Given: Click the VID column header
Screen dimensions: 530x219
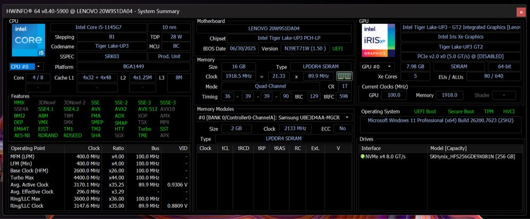Looking at the screenshot, I should pos(176,148).
